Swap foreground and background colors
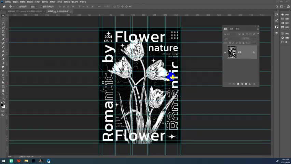The width and height of the screenshot is (291, 164). 4,102
